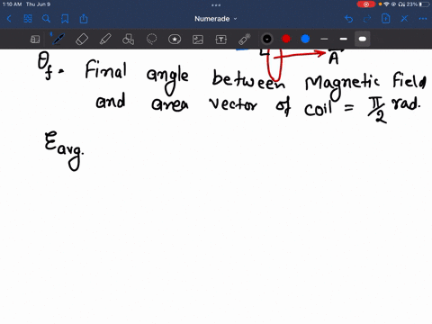Toggle read-only zoom window tool
The image size is (432, 324).
[35, 40]
